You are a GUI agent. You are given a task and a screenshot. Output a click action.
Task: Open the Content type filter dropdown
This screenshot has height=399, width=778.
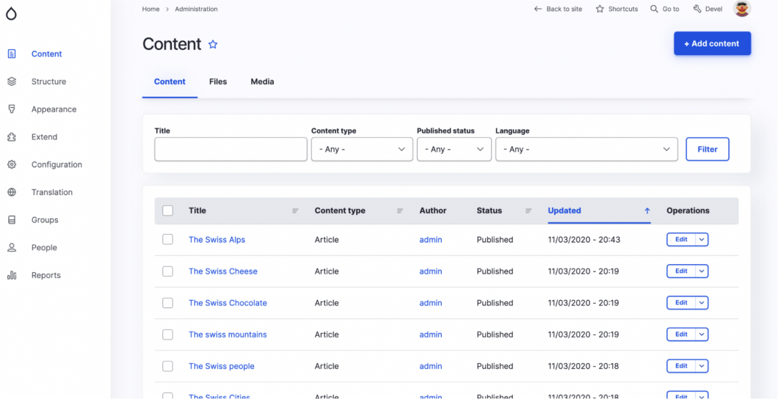click(362, 149)
